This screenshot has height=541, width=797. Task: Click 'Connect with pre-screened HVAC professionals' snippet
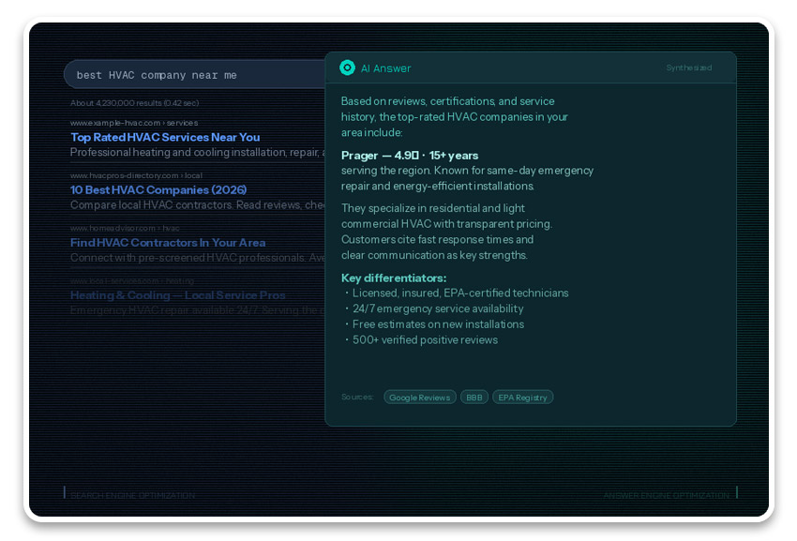(198, 258)
